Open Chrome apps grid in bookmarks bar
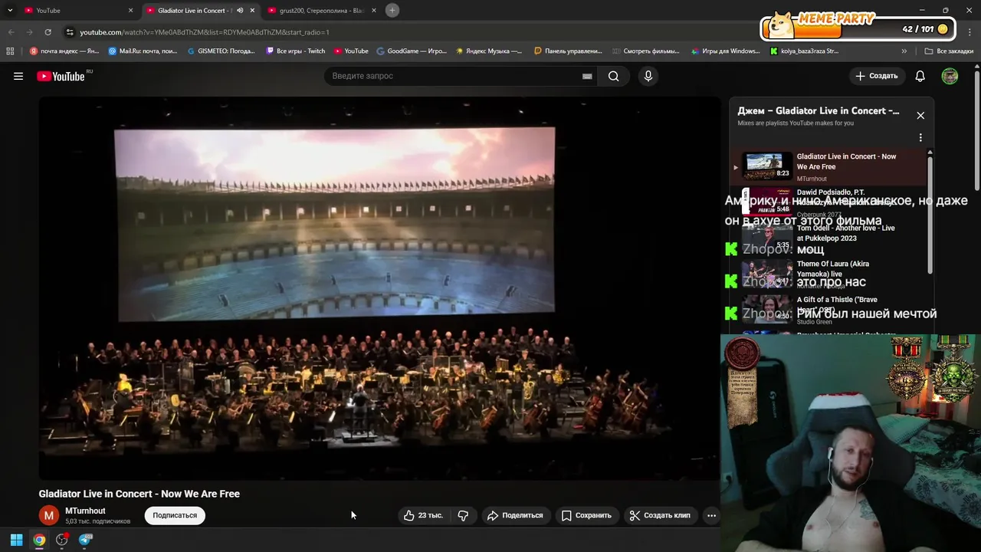981x552 pixels. 10,51
